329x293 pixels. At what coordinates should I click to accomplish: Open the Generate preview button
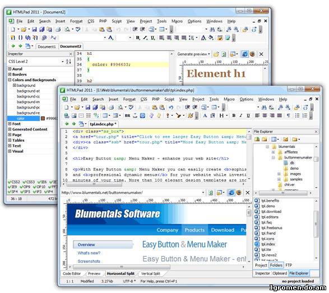click(193, 54)
